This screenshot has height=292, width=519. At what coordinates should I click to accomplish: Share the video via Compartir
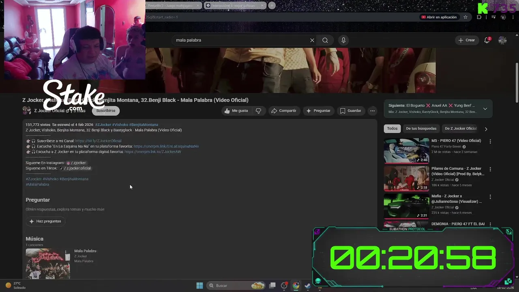tap(284, 111)
